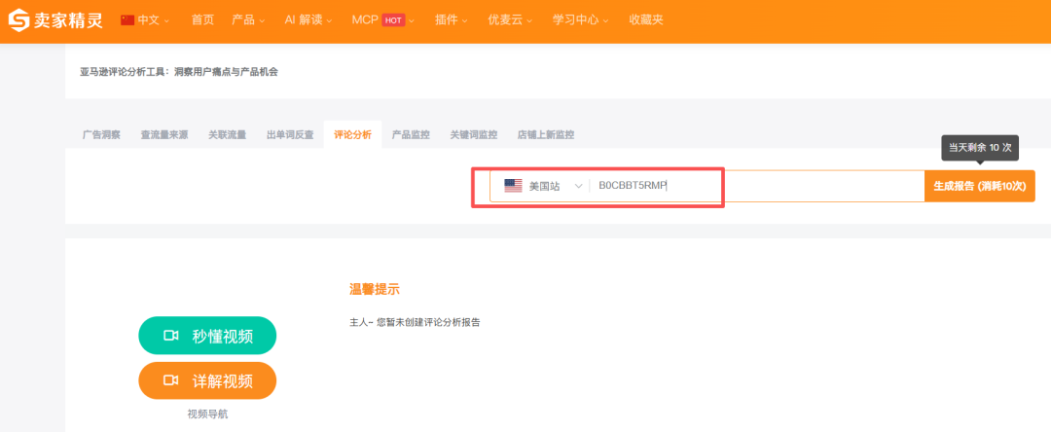Expand the 产品 menu

pos(248,20)
